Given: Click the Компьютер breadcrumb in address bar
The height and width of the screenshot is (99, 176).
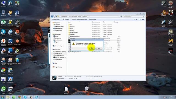Looking at the screenshot, I should point(64,16).
